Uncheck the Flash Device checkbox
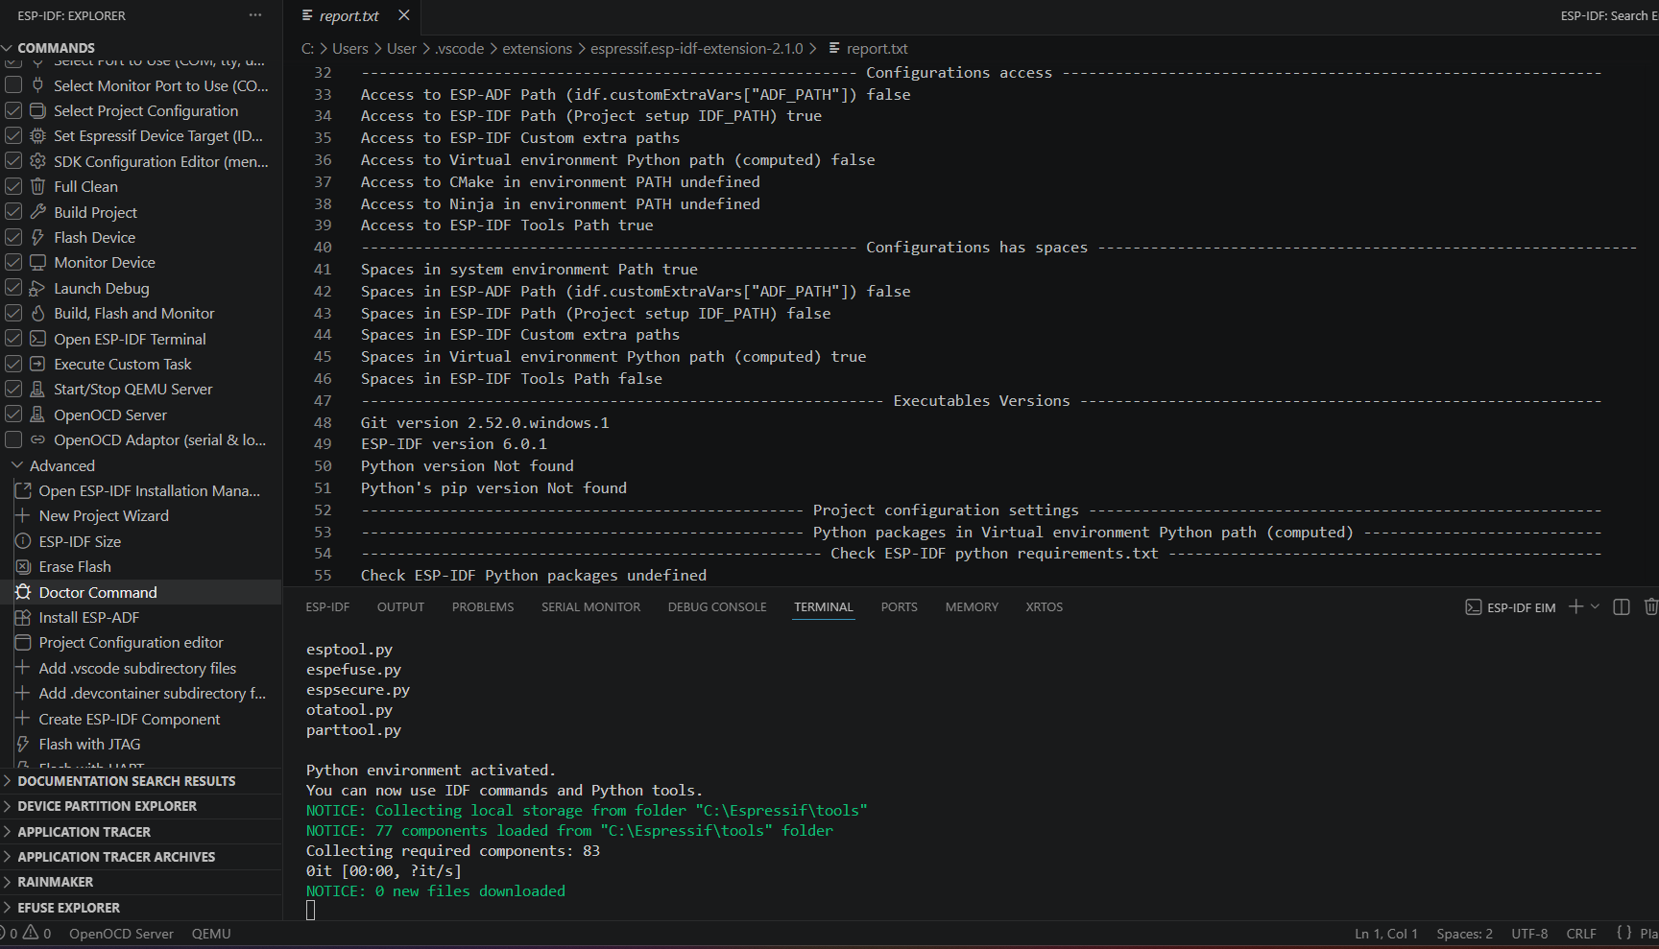 (13, 237)
